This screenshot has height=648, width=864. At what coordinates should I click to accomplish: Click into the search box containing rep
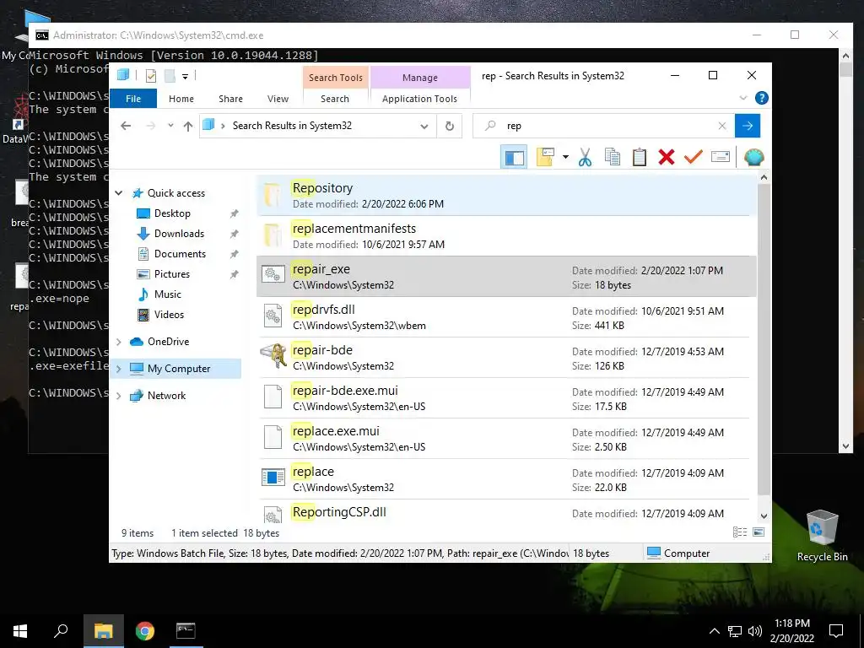click(x=606, y=127)
